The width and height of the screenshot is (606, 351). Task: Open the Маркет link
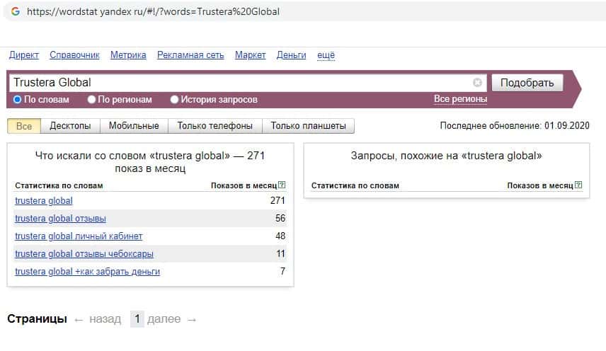(251, 55)
